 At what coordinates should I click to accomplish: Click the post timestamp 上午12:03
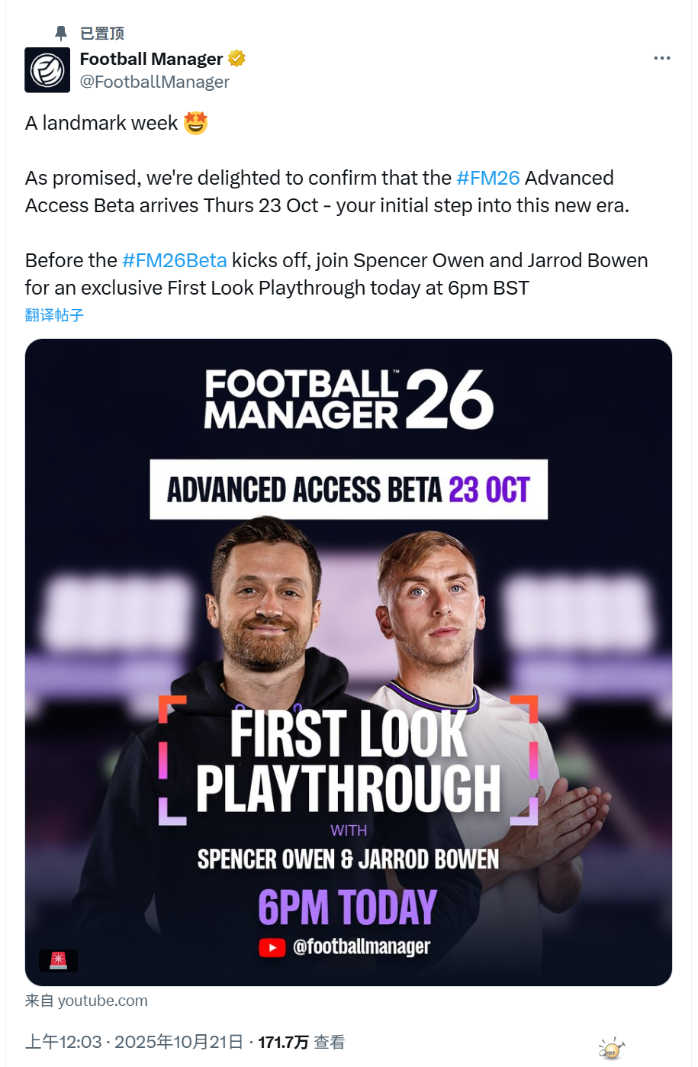point(63,1042)
